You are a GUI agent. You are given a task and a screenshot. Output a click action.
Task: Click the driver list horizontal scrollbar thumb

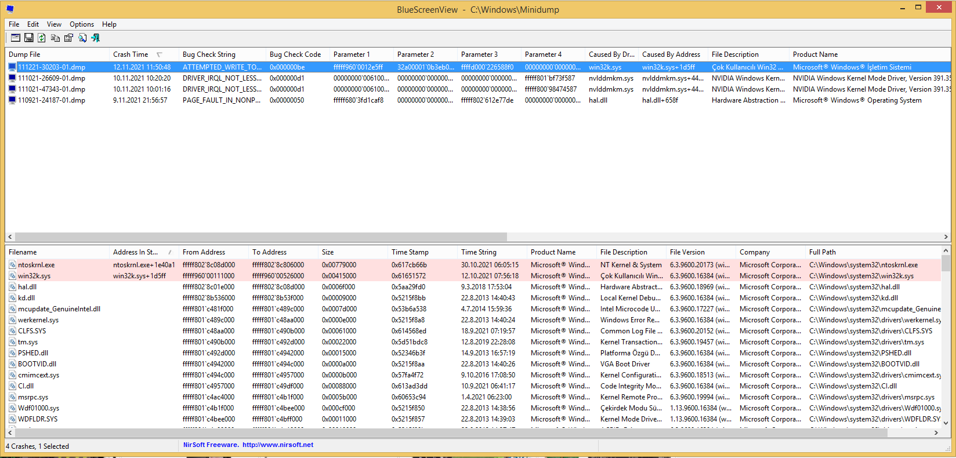[x=451, y=433]
